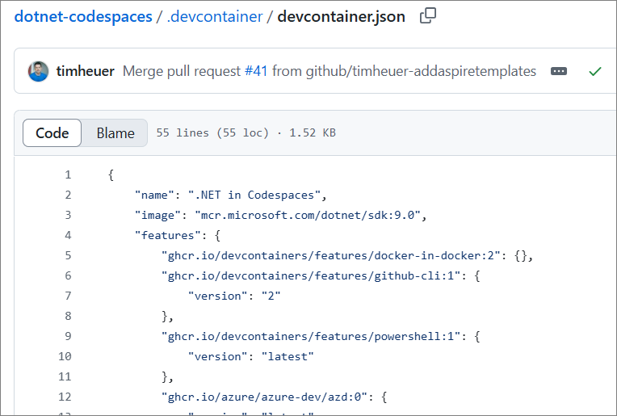Select line number 6

pyautogui.click(x=68, y=275)
